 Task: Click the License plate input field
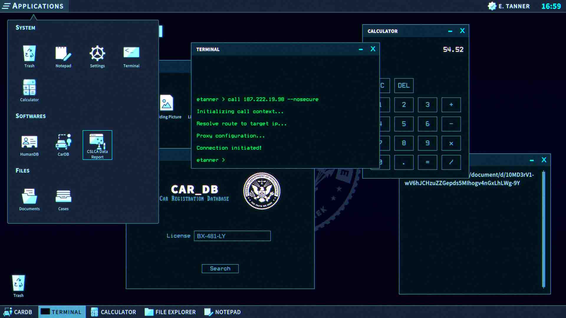pos(232,236)
